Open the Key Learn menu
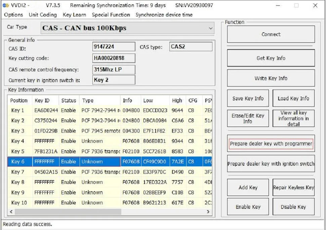 click(74, 15)
